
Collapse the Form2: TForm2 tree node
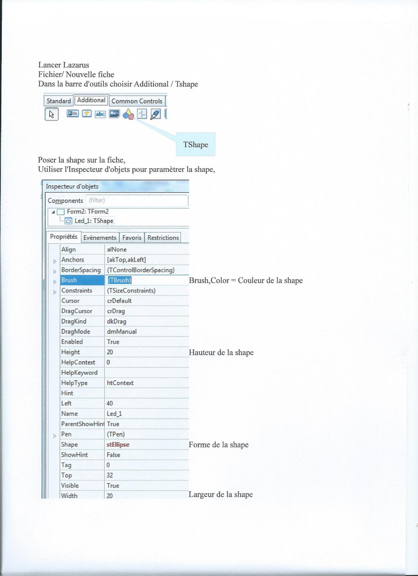pyautogui.click(x=53, y=212)
